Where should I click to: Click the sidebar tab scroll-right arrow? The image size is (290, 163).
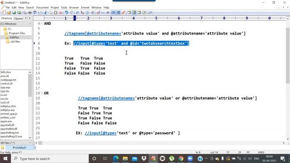click(x=29, y=18)
